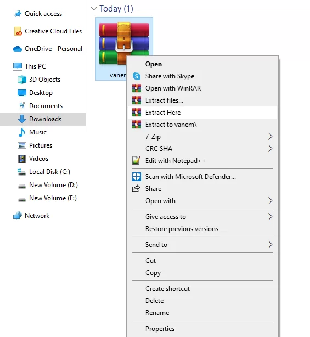Select Local Disk (C:) label
Image resolution: width=310 pixels, height=337 pixels.
coord(49,172)
